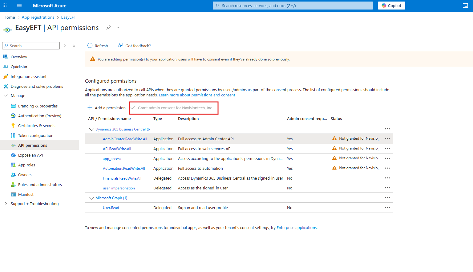
Task: Click the Refresh icon button
Action: pyautogui.click(x=90, y=46)
